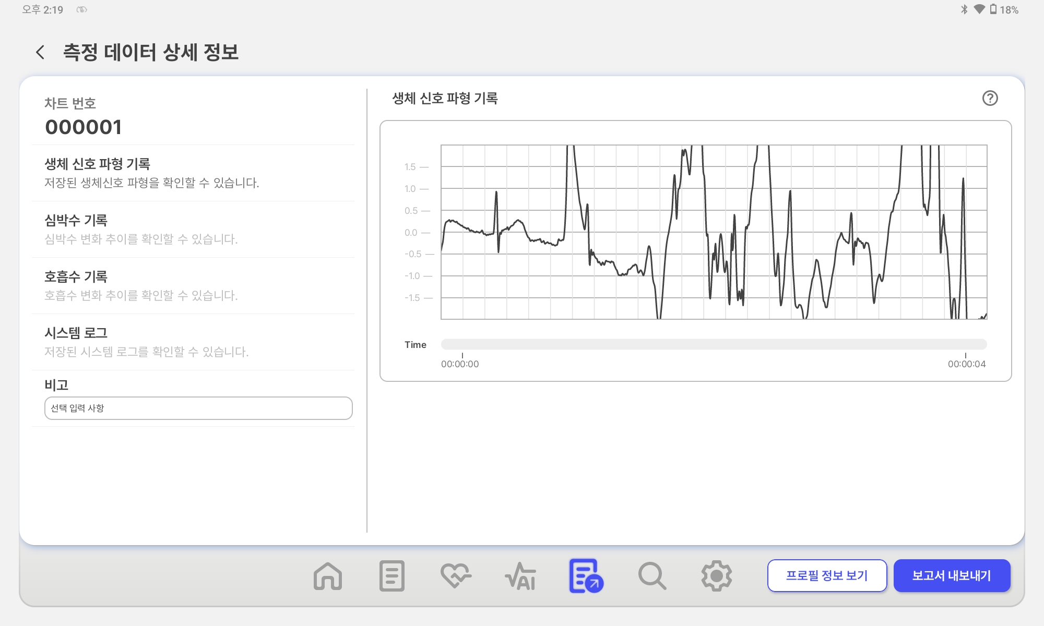Click the 차트 번호 label
Image resolution: width=1044 pixels, height=626 pixels.
70,103
